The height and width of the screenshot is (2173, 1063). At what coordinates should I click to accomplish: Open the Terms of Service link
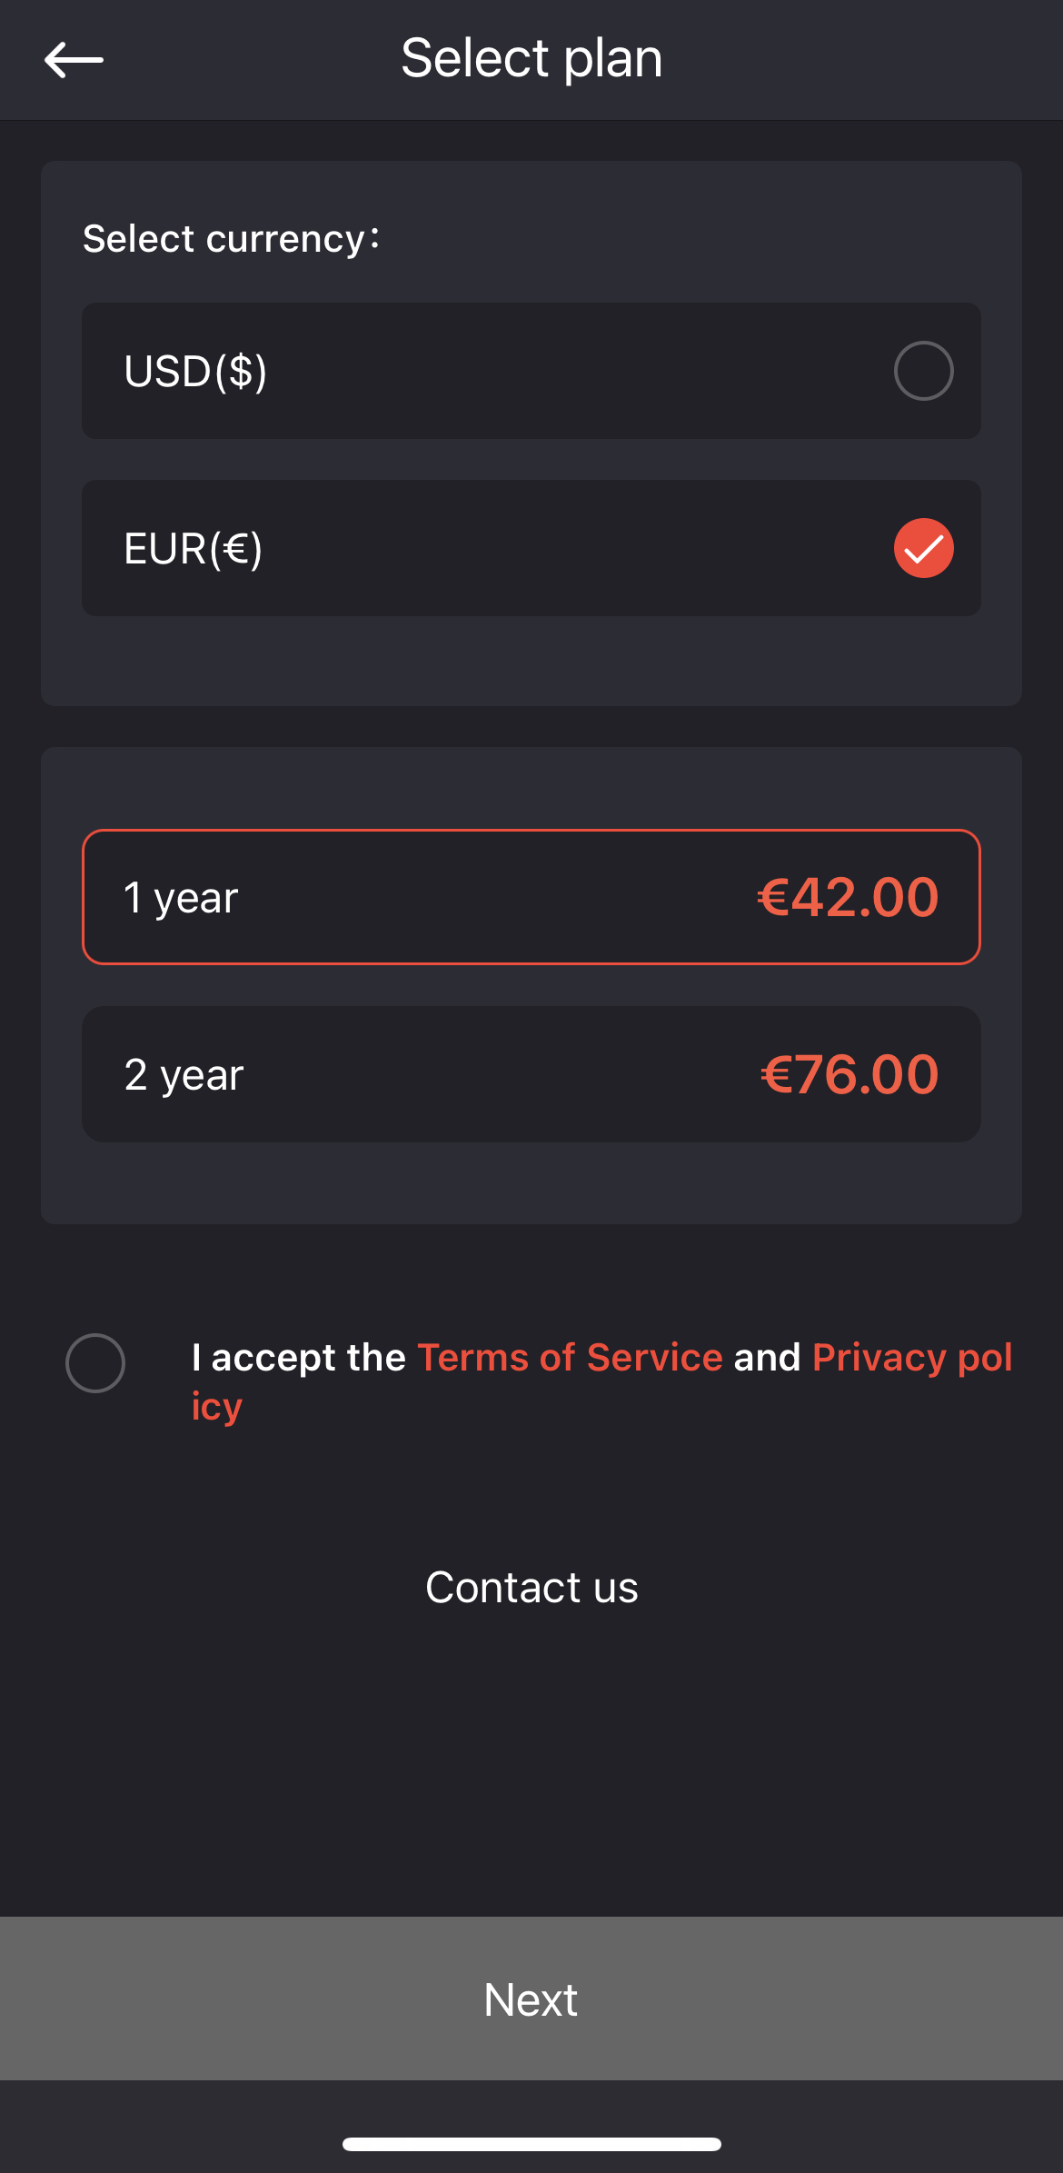click(570, 1358)
